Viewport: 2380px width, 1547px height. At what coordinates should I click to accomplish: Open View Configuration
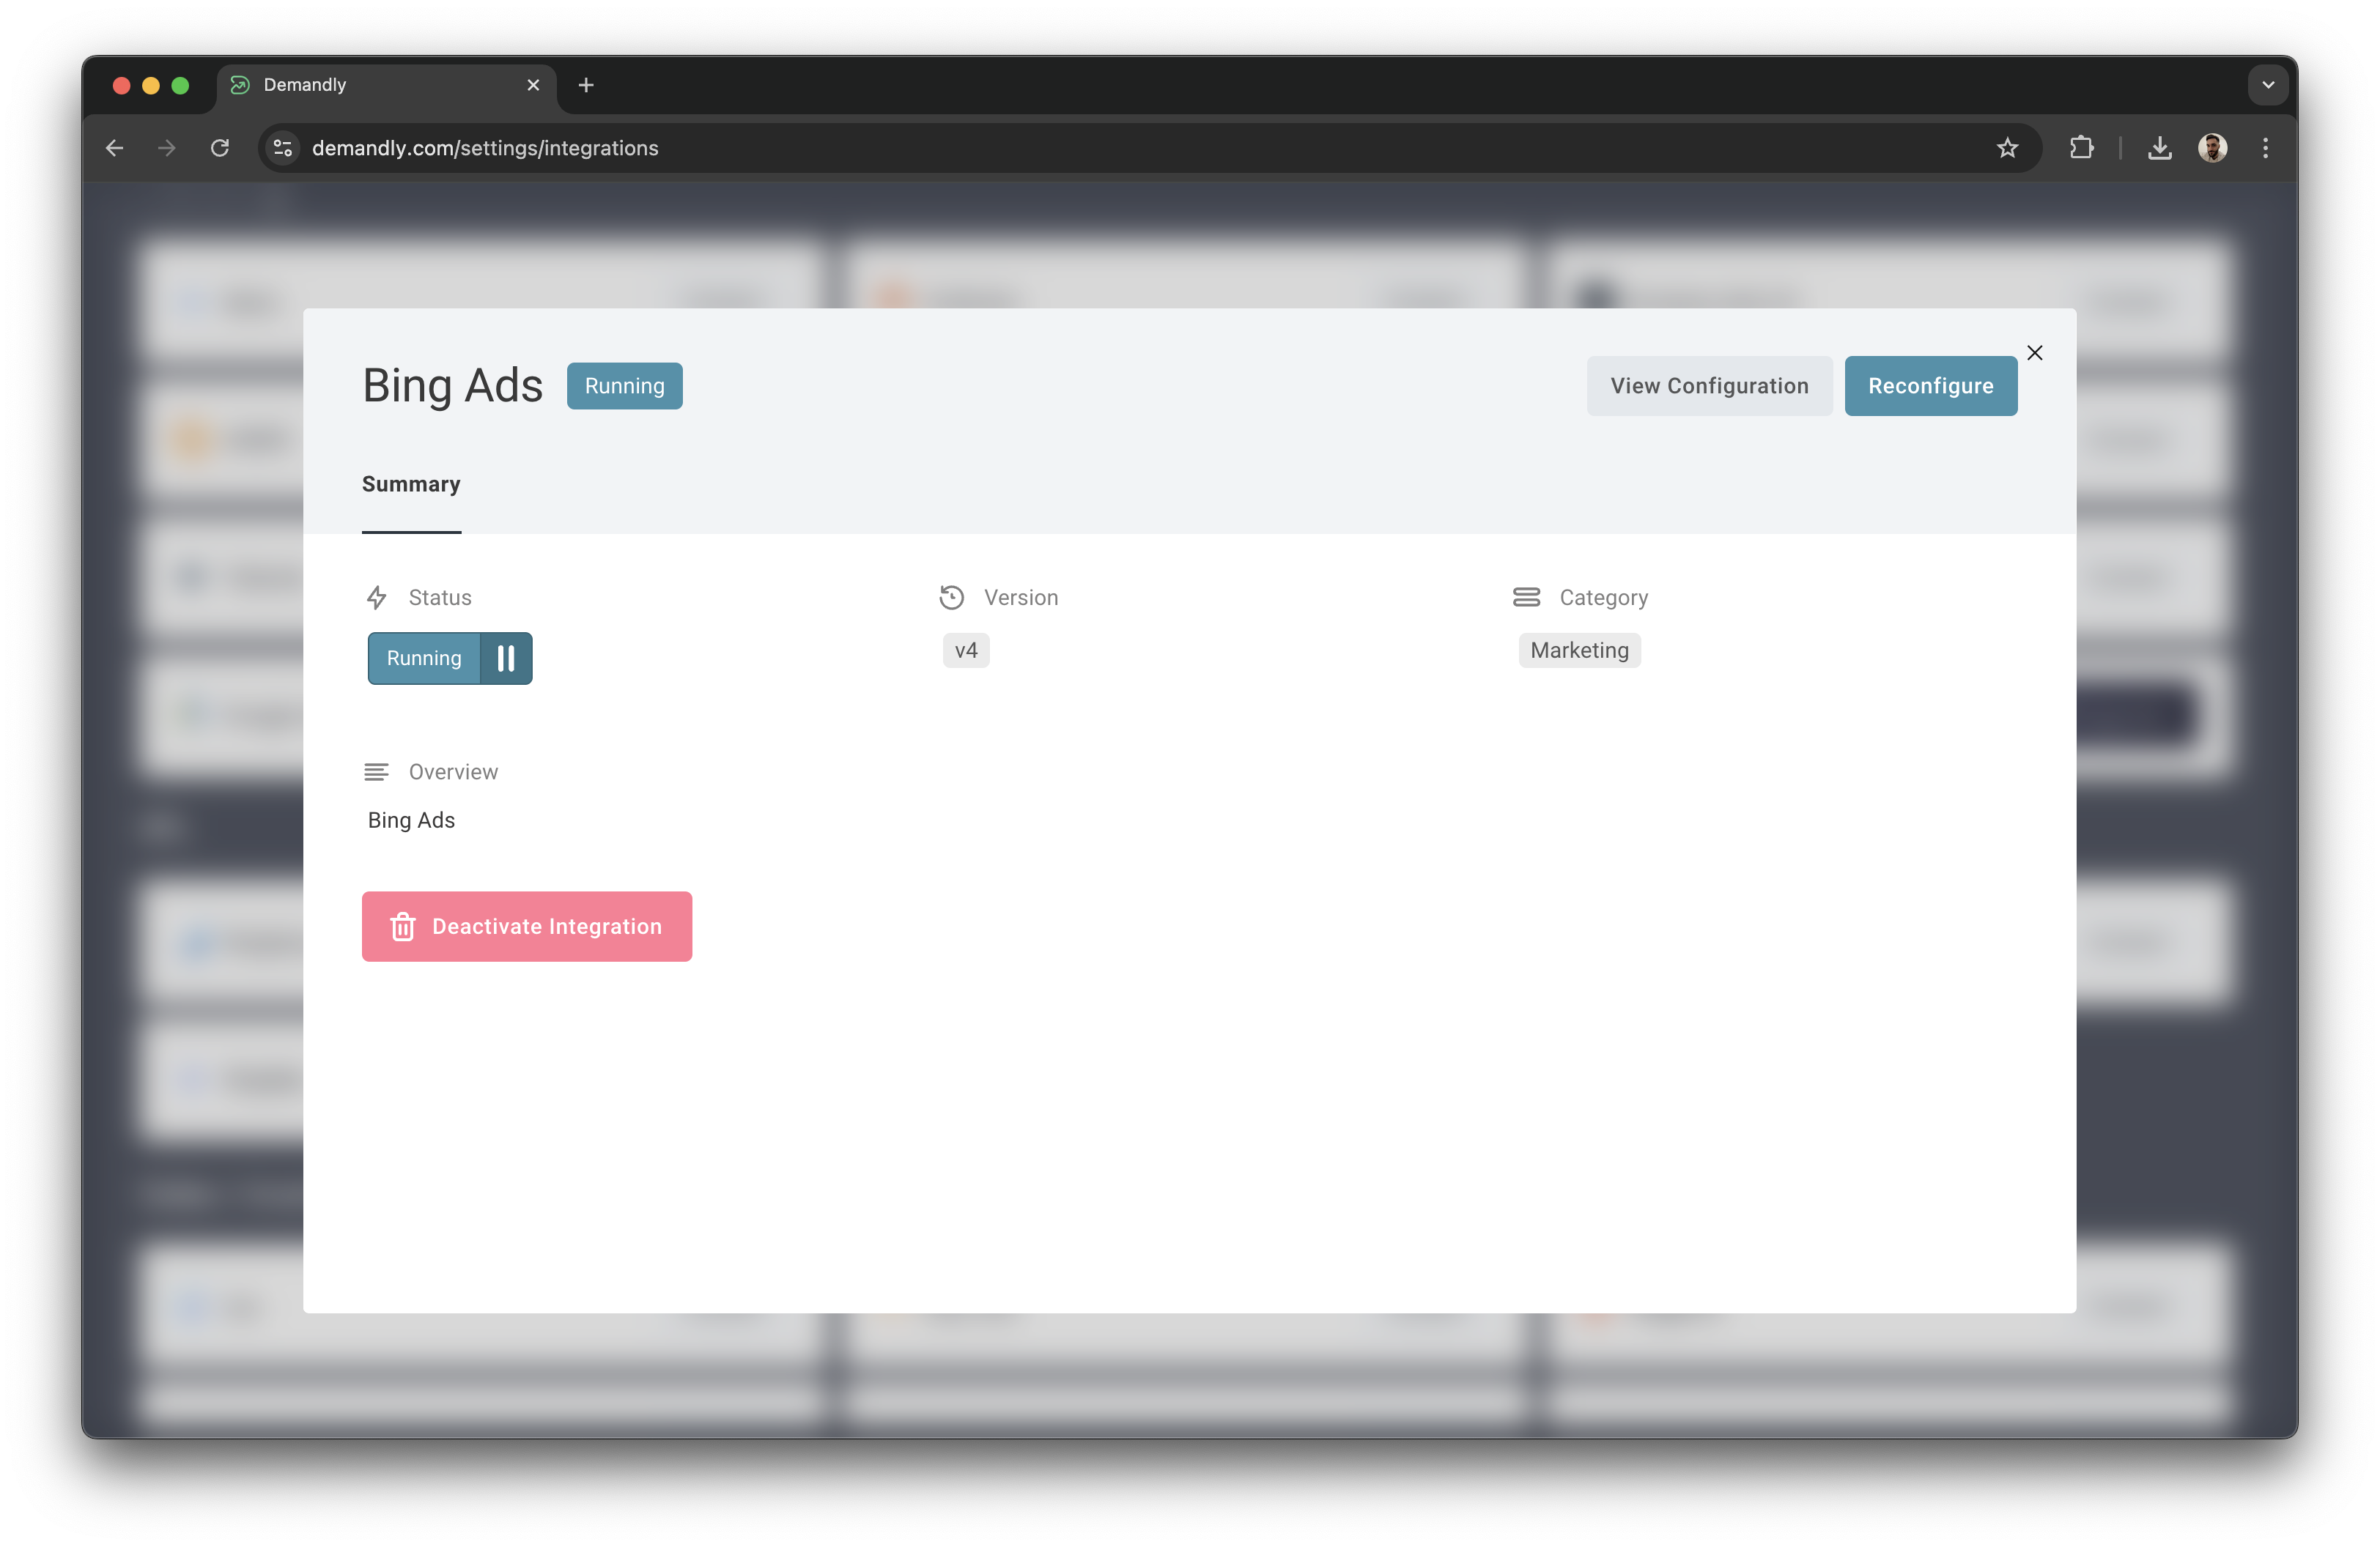(x=1709, y=386)
